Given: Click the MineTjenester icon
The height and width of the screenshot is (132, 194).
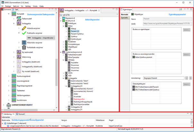Looking at the screenshot, I should point(66,57).
